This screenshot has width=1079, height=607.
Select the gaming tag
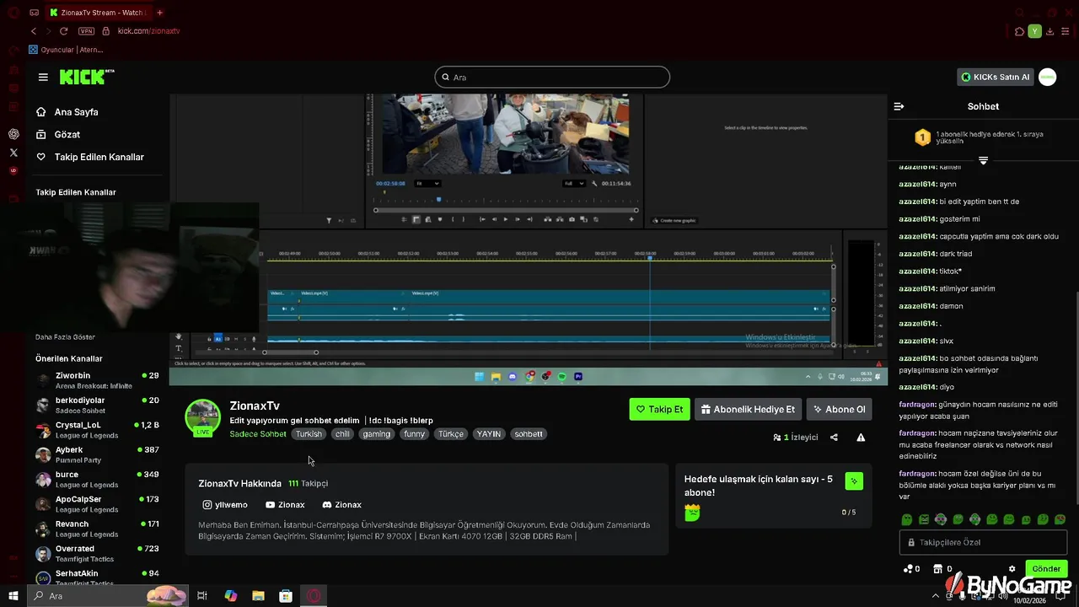tap(377, 434)
